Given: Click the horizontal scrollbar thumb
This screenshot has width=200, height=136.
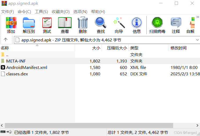Looking at the screenshot, I should point(89,126).
